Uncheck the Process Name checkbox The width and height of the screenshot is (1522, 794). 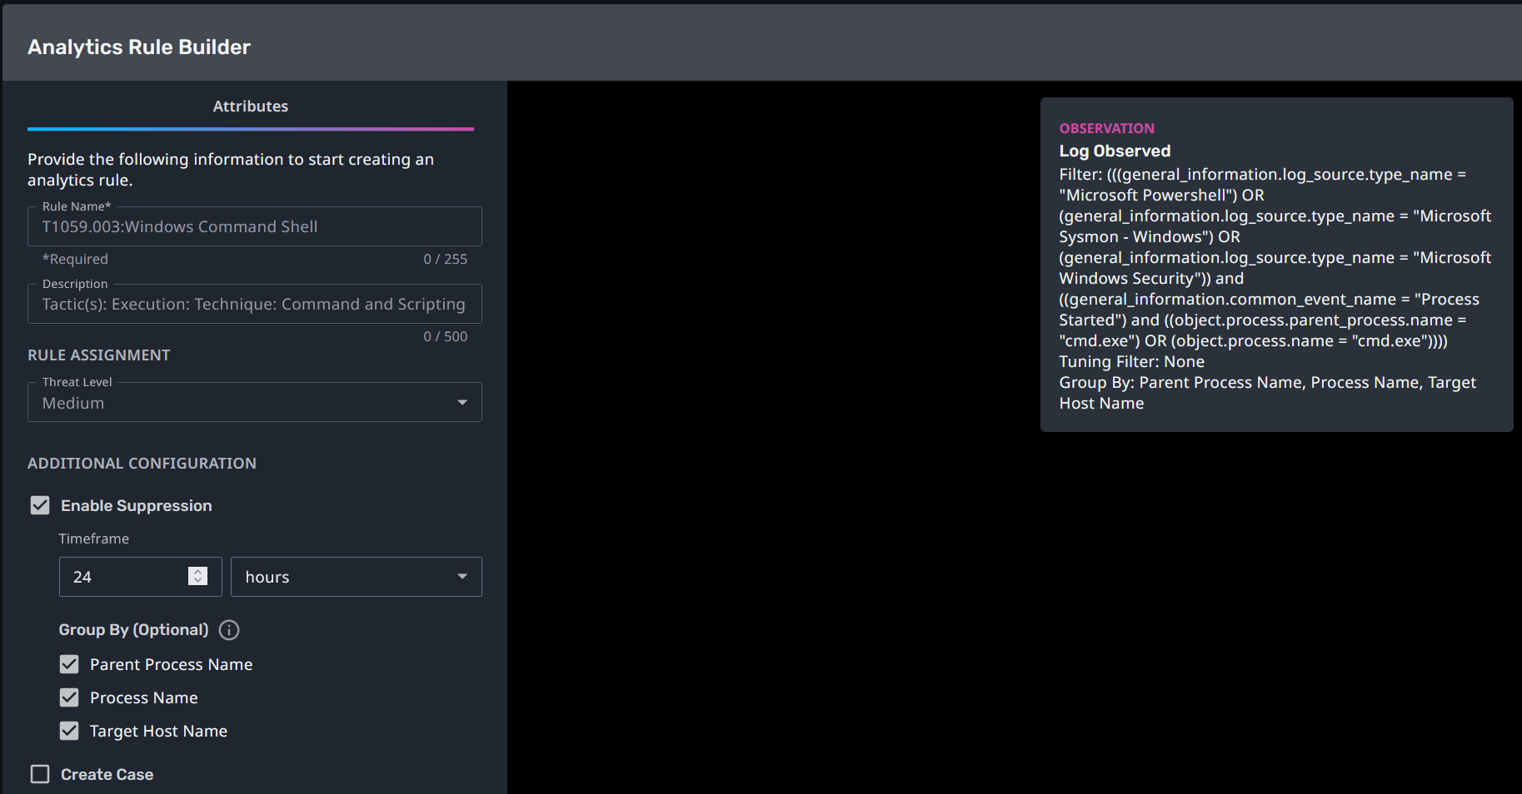tap(69, 697)
